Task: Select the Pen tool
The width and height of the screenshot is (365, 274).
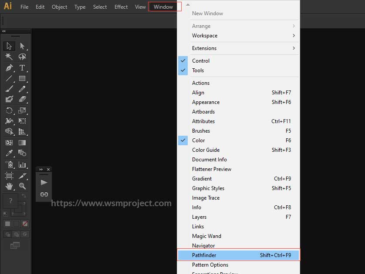Action: 9,68
